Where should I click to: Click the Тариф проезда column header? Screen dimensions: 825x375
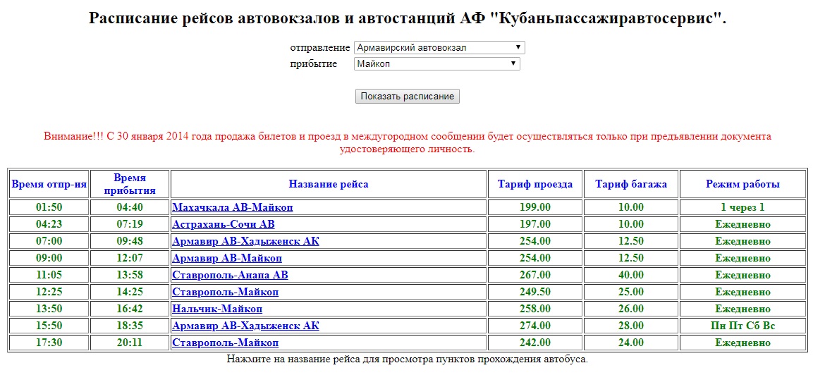pos(534,185)
